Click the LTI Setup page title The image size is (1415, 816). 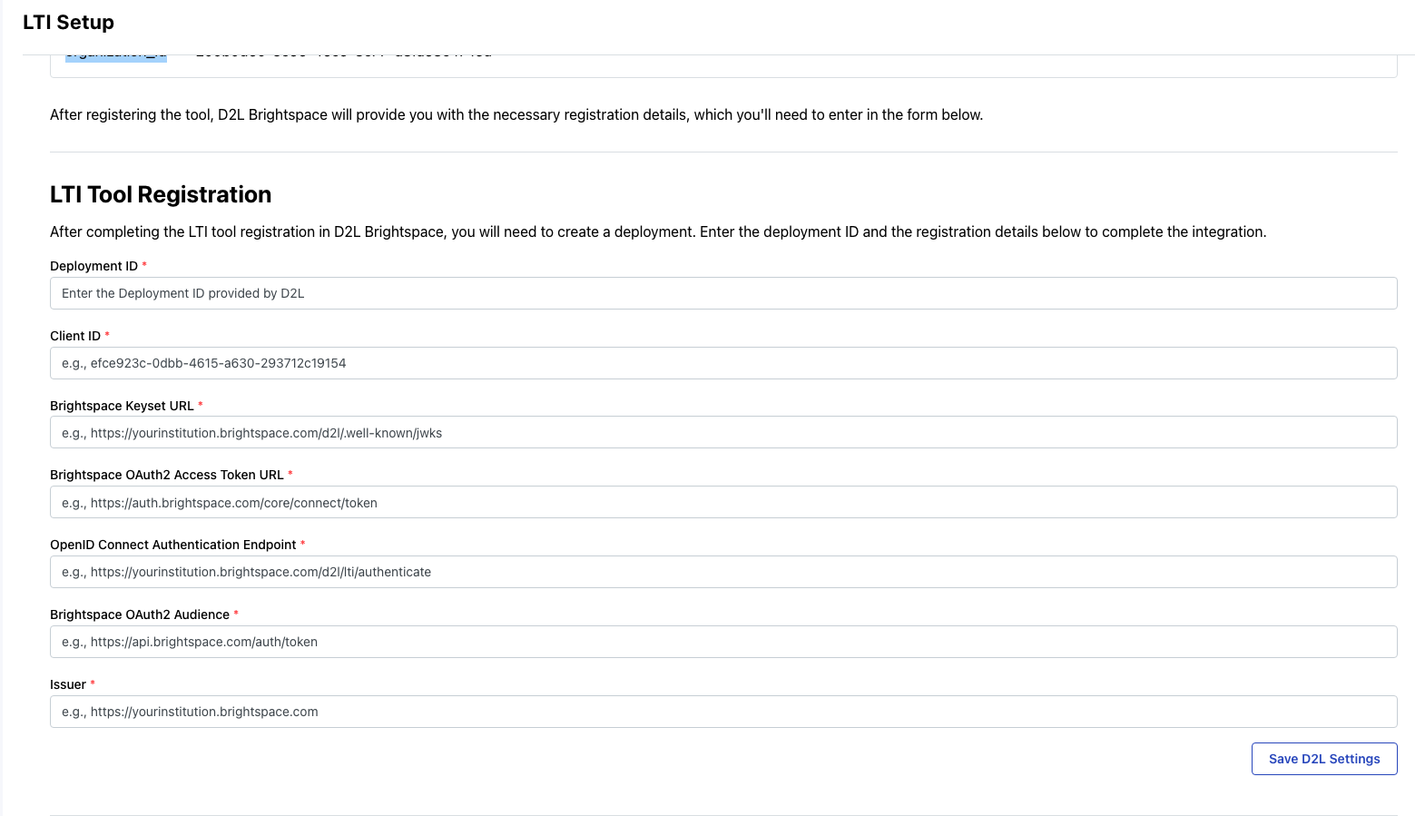pyautogui.click(x=68, y=22)
